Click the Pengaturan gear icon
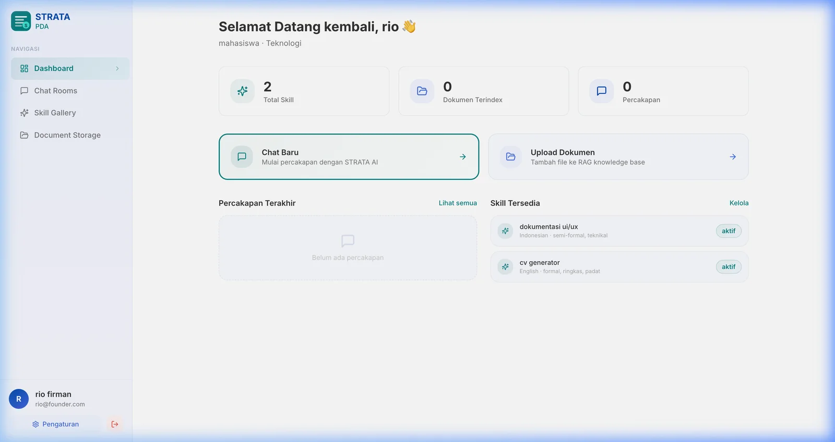835x442 pixels. (x=35, y=424)
